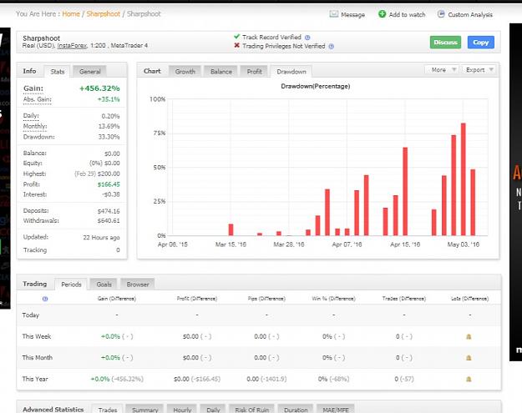
Task: Click the Abs. Gain label
Action: coord(38,99)
